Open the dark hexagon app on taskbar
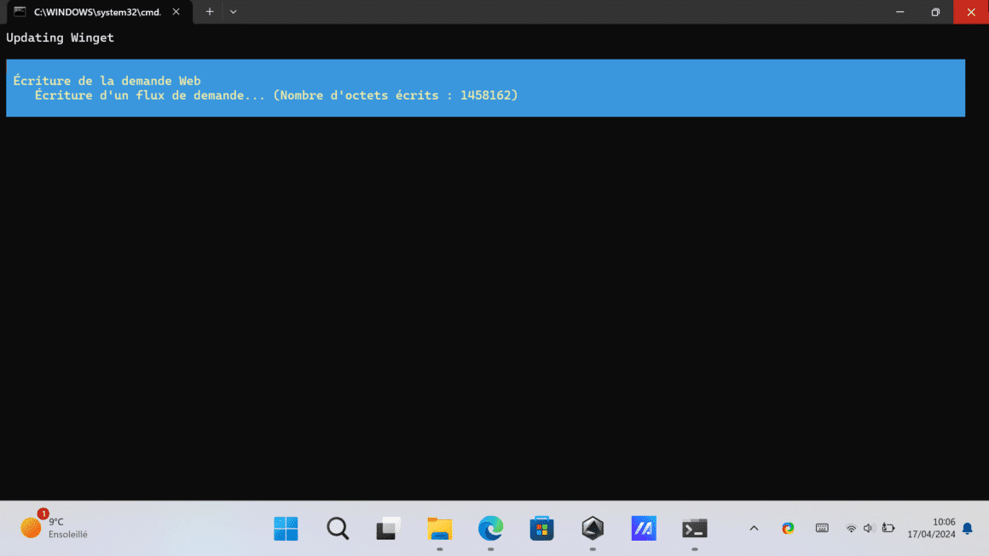 click(593, 528)
